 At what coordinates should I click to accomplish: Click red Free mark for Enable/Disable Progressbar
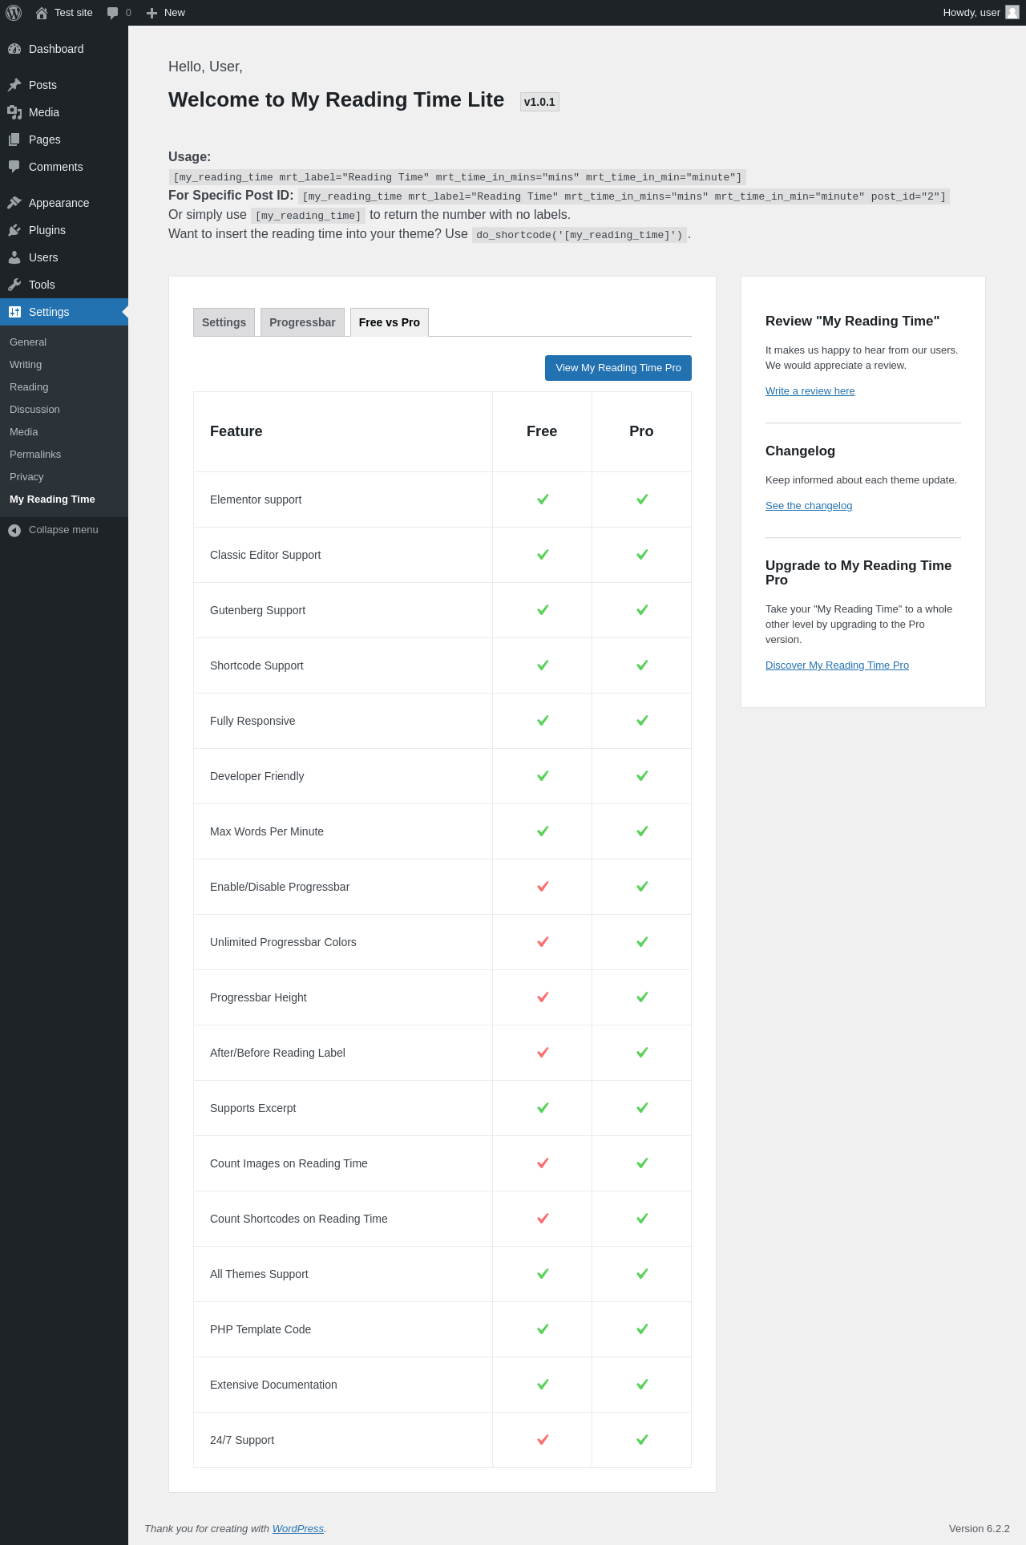click(543, 887)
